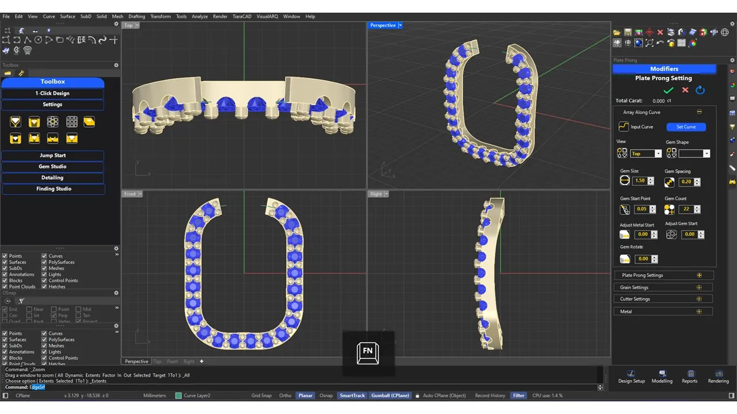Click the blue reset arrow icon

700,90
